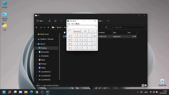Show hidden system tray icons chevron
169x95 pixels.
pos(138,92)
